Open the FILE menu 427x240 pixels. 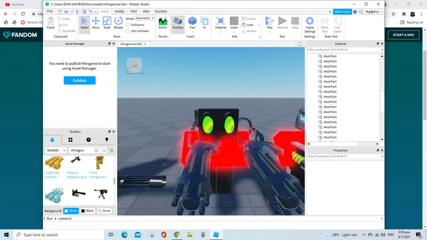50,11
